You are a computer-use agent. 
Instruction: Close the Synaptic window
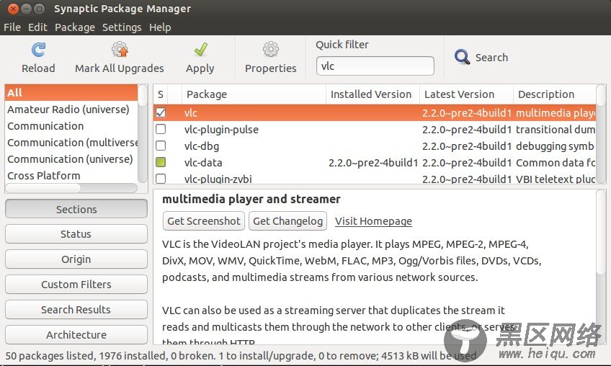coord(13,9)
